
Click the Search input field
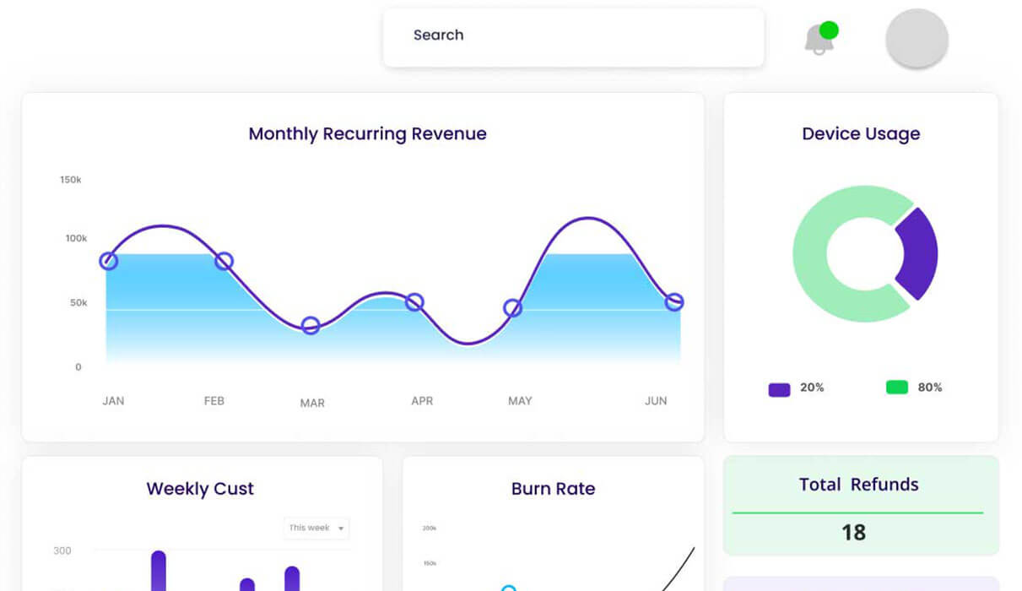coord(573,37)
